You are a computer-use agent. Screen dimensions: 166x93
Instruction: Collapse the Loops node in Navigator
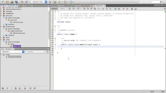click(x=1, y=55)
